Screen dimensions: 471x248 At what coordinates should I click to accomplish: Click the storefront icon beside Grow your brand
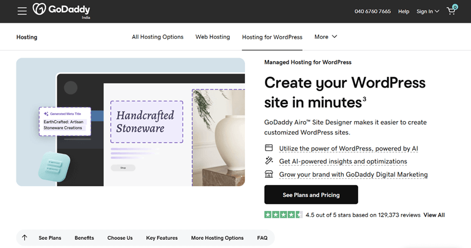[269, 174]
